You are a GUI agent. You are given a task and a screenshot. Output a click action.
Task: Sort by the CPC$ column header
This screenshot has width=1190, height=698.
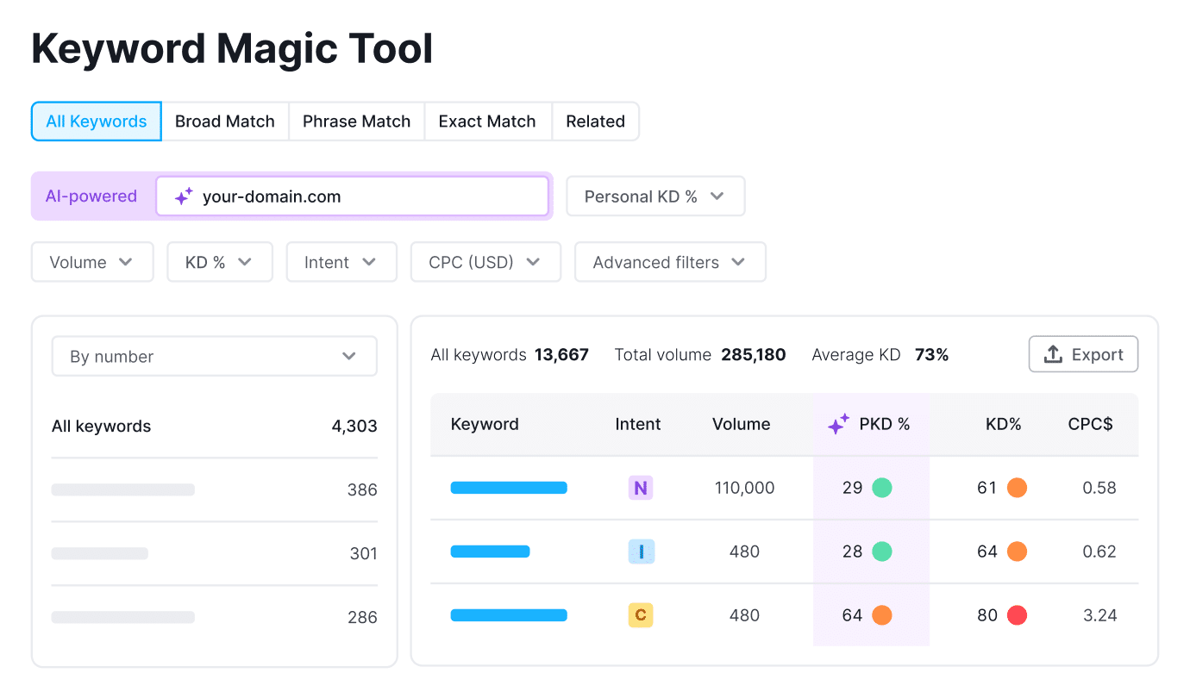[1091, 424]
